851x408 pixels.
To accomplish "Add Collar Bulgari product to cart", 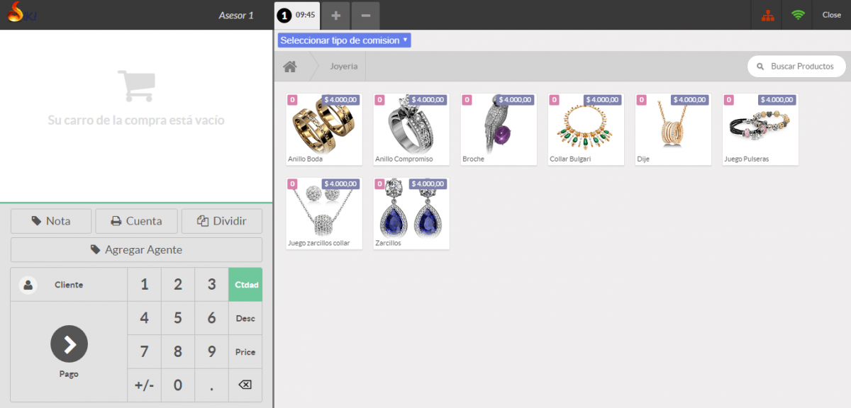I will pyautogui.click(x=586, y=129).
